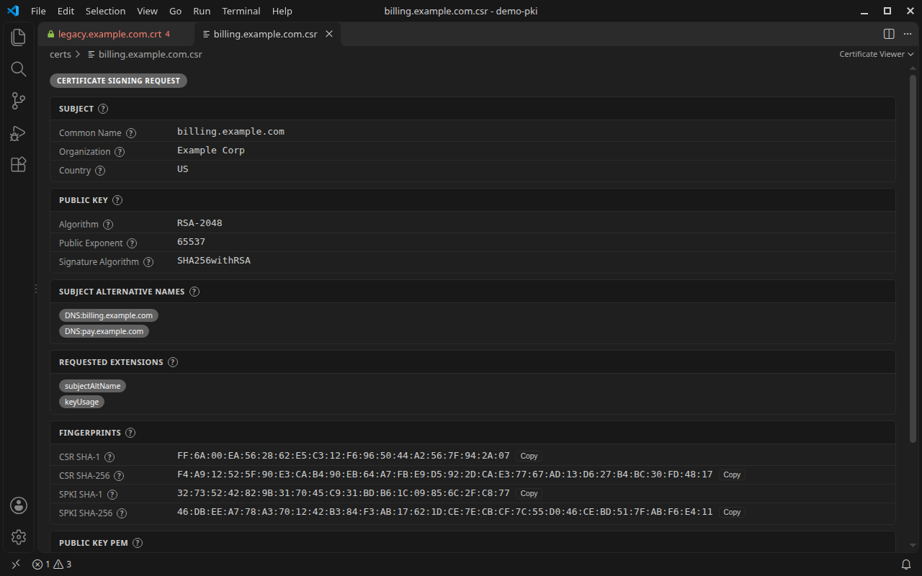
Task: Click help icon beside Signature Algorithm
Action: coord(148,262)
